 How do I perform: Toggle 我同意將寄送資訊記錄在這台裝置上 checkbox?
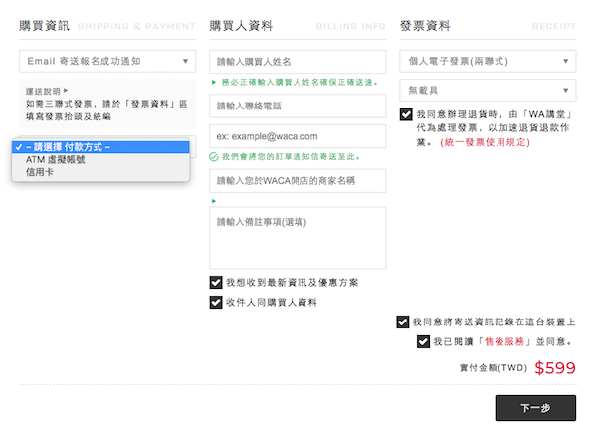click(403, 322)
